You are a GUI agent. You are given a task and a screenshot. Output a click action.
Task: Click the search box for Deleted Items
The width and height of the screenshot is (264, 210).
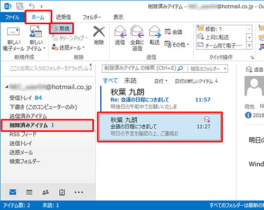coord(140,69)
